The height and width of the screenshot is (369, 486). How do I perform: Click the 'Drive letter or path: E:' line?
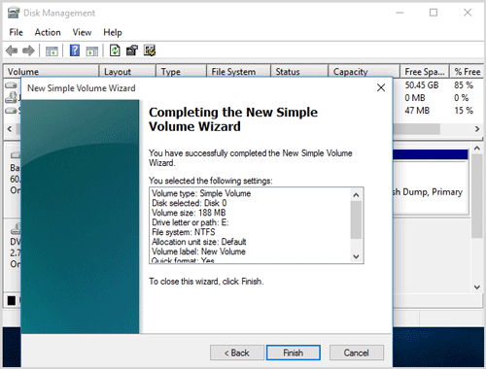(191, 222)
